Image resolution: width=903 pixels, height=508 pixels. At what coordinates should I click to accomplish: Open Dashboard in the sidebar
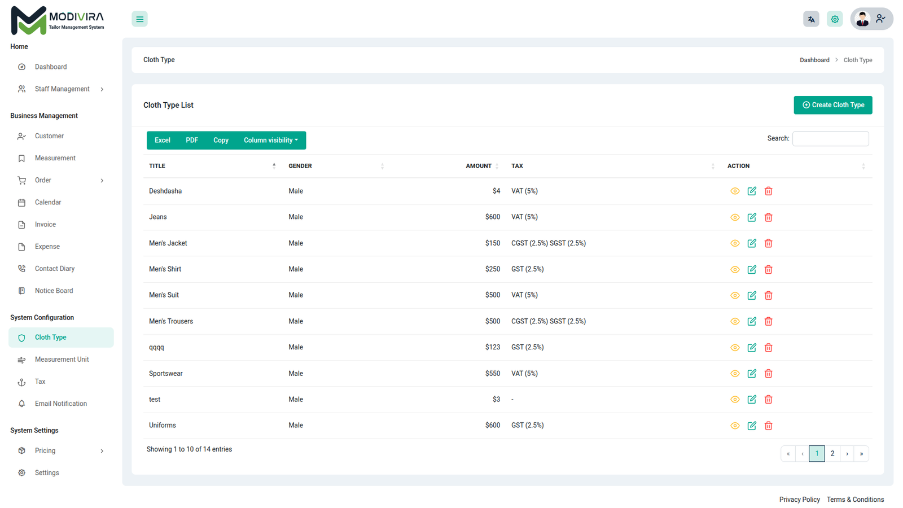62,67
